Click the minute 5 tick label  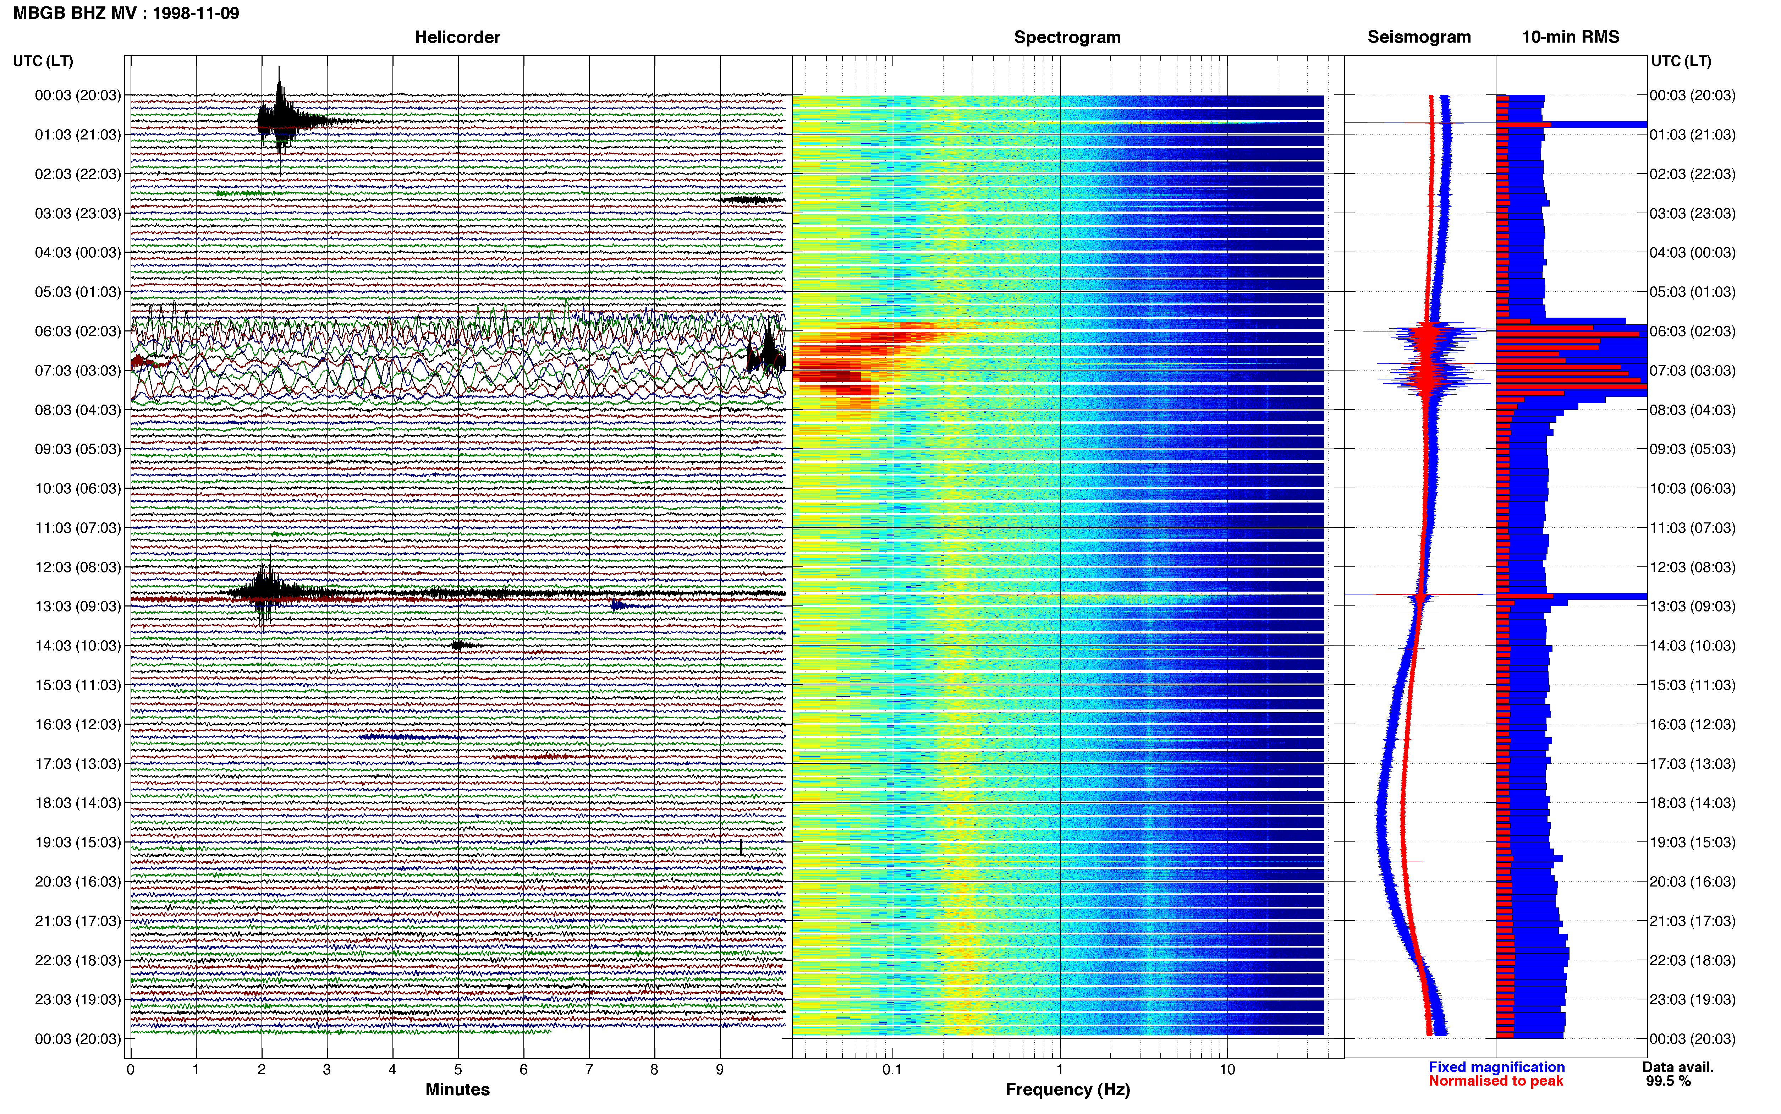pyautogui.click(x=458, y=1069)
